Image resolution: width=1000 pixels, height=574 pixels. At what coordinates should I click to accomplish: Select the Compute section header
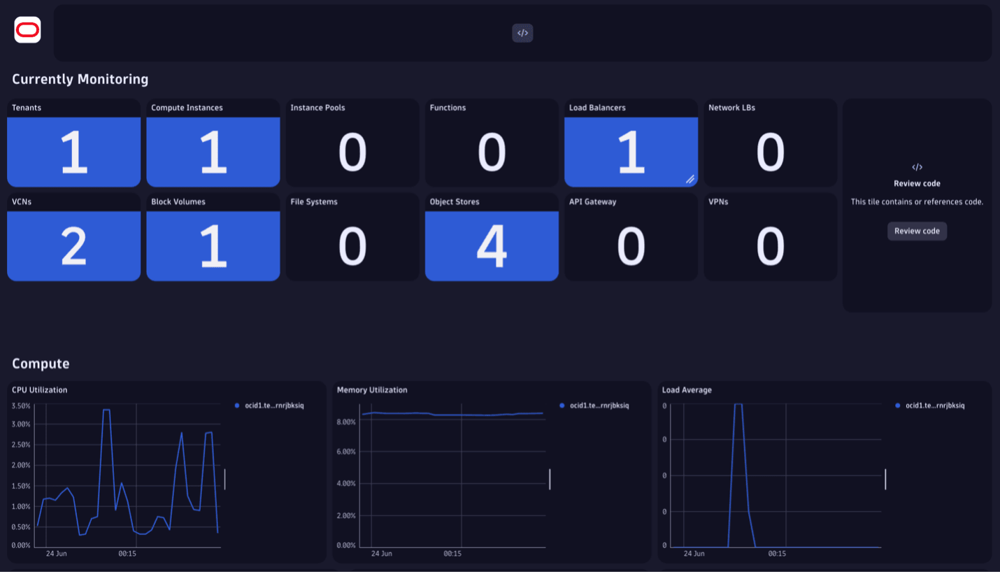tap(40, 364)
